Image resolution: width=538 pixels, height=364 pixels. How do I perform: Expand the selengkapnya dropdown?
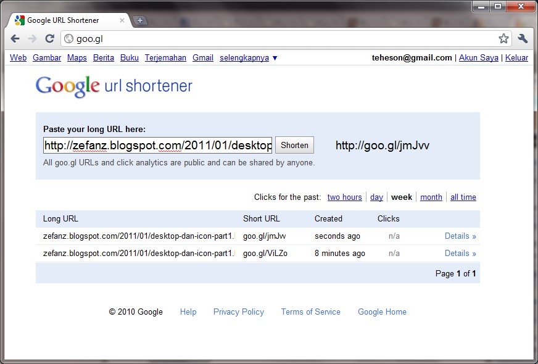[x=248, y=57]
